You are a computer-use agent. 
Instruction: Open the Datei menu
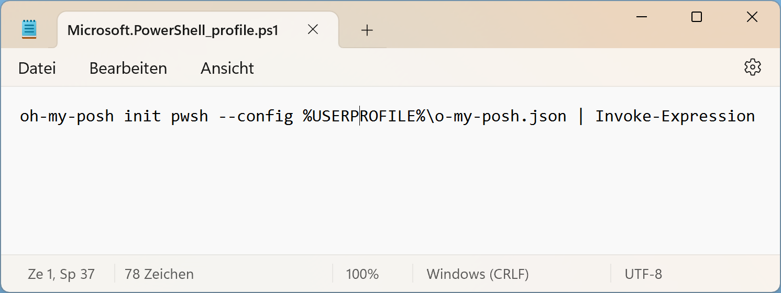click(37, 68)
